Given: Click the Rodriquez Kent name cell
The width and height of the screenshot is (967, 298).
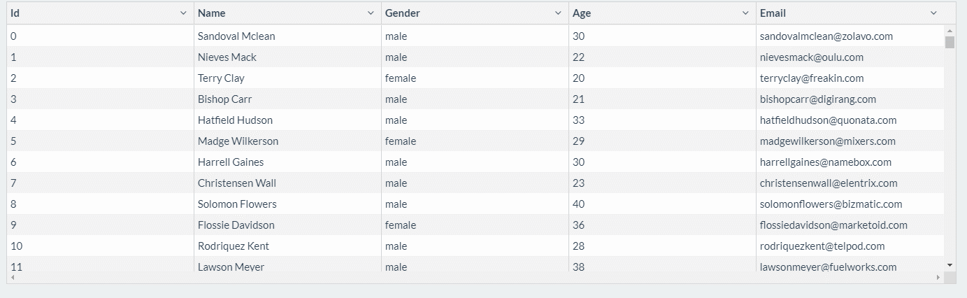Looking at the screenshot, I should coord(234,246).
